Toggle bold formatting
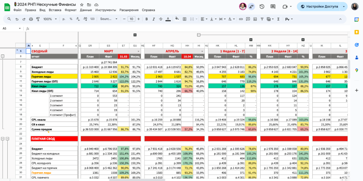This screenshot has height=181, width=363. (146, 19)
